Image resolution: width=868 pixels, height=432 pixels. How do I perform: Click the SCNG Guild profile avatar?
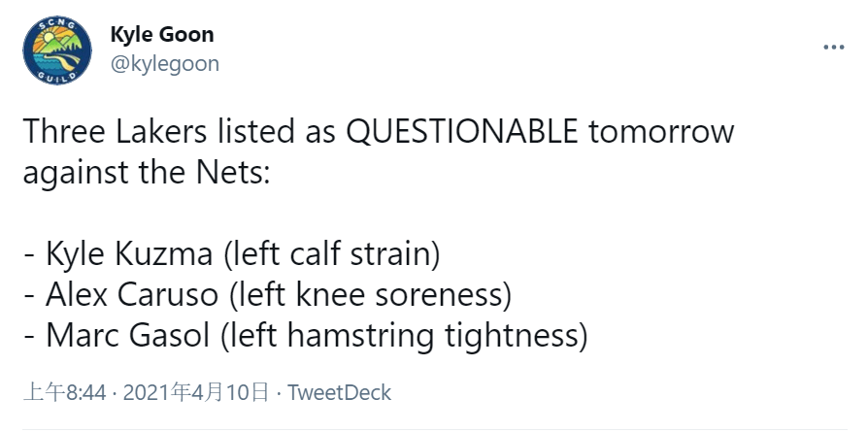coord(57,50)
